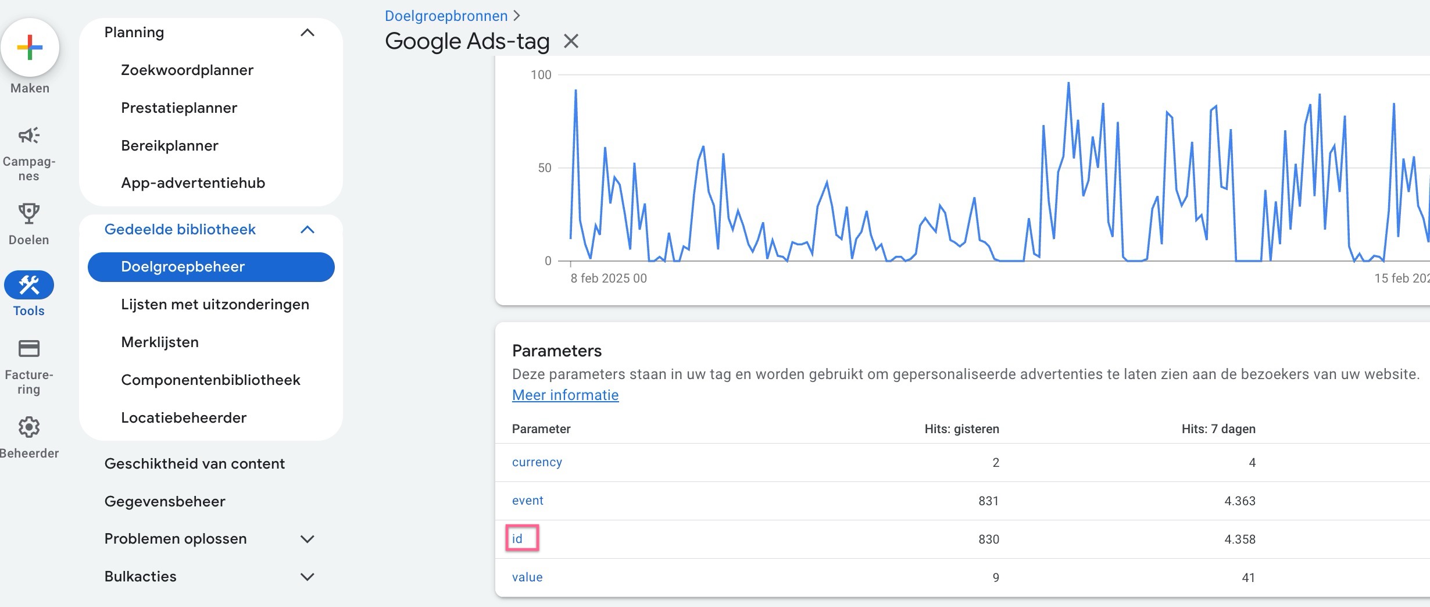This screenshot has width=1430, height=607.
Task: Click the Hits: gisteren column header
Action: coord(961,429)
